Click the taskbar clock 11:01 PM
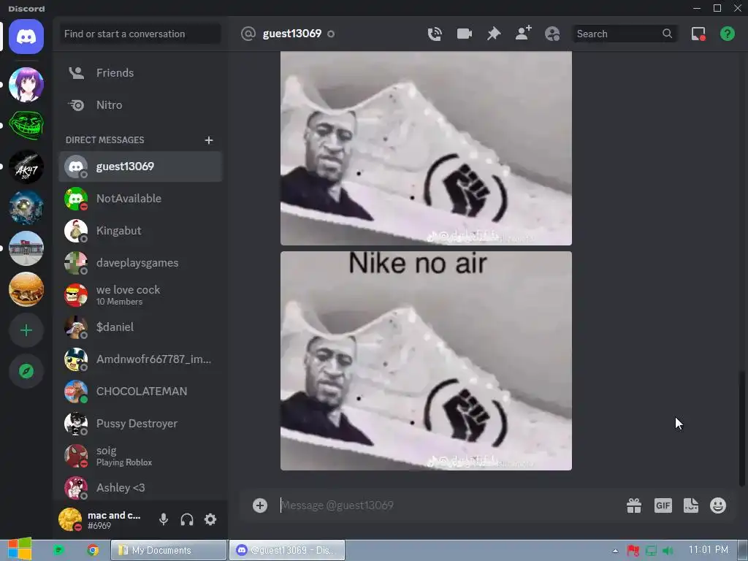 point(708,550)
